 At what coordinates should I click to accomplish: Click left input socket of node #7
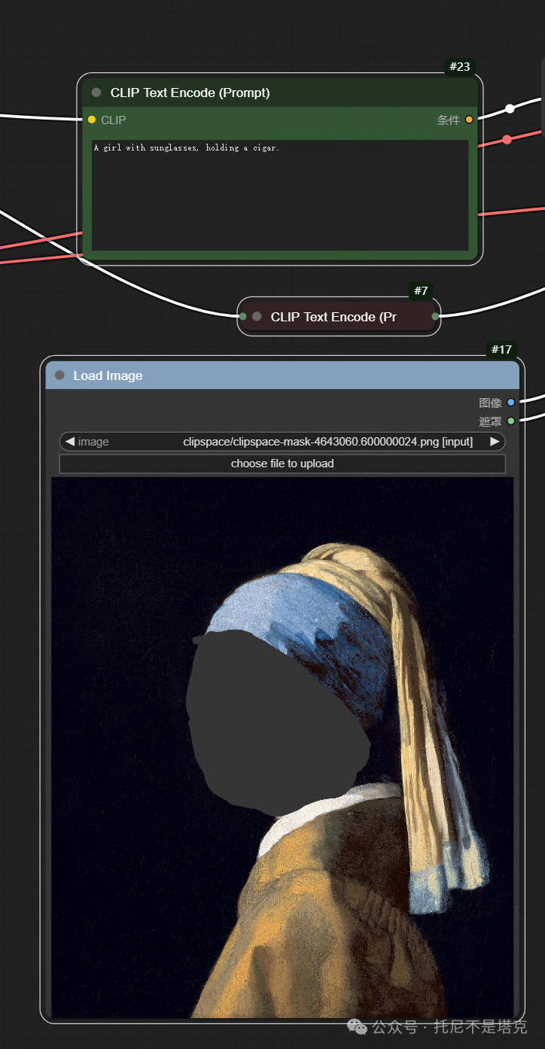(x=242, y=317)
